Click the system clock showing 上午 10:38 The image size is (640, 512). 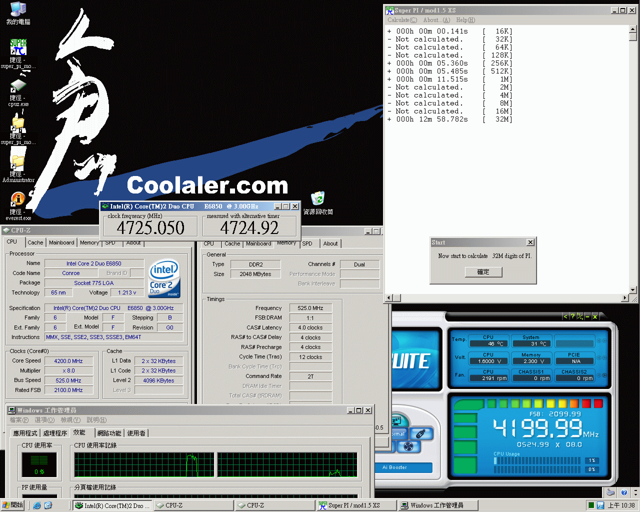(621, 505)
